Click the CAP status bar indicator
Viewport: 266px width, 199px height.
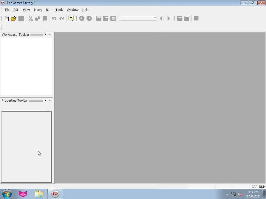[x=254, y=187]
